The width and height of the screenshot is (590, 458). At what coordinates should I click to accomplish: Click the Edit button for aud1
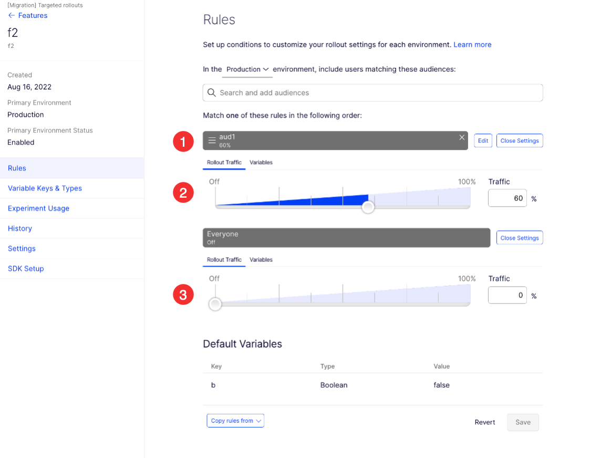click(483, 140)
